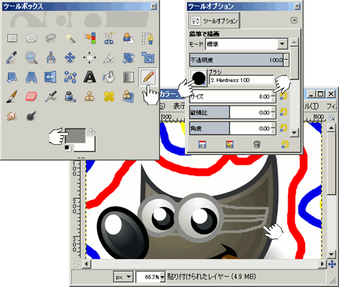339x287 pixels.
Task: Pick the Scissors Select tool
Action: point(108,38)
